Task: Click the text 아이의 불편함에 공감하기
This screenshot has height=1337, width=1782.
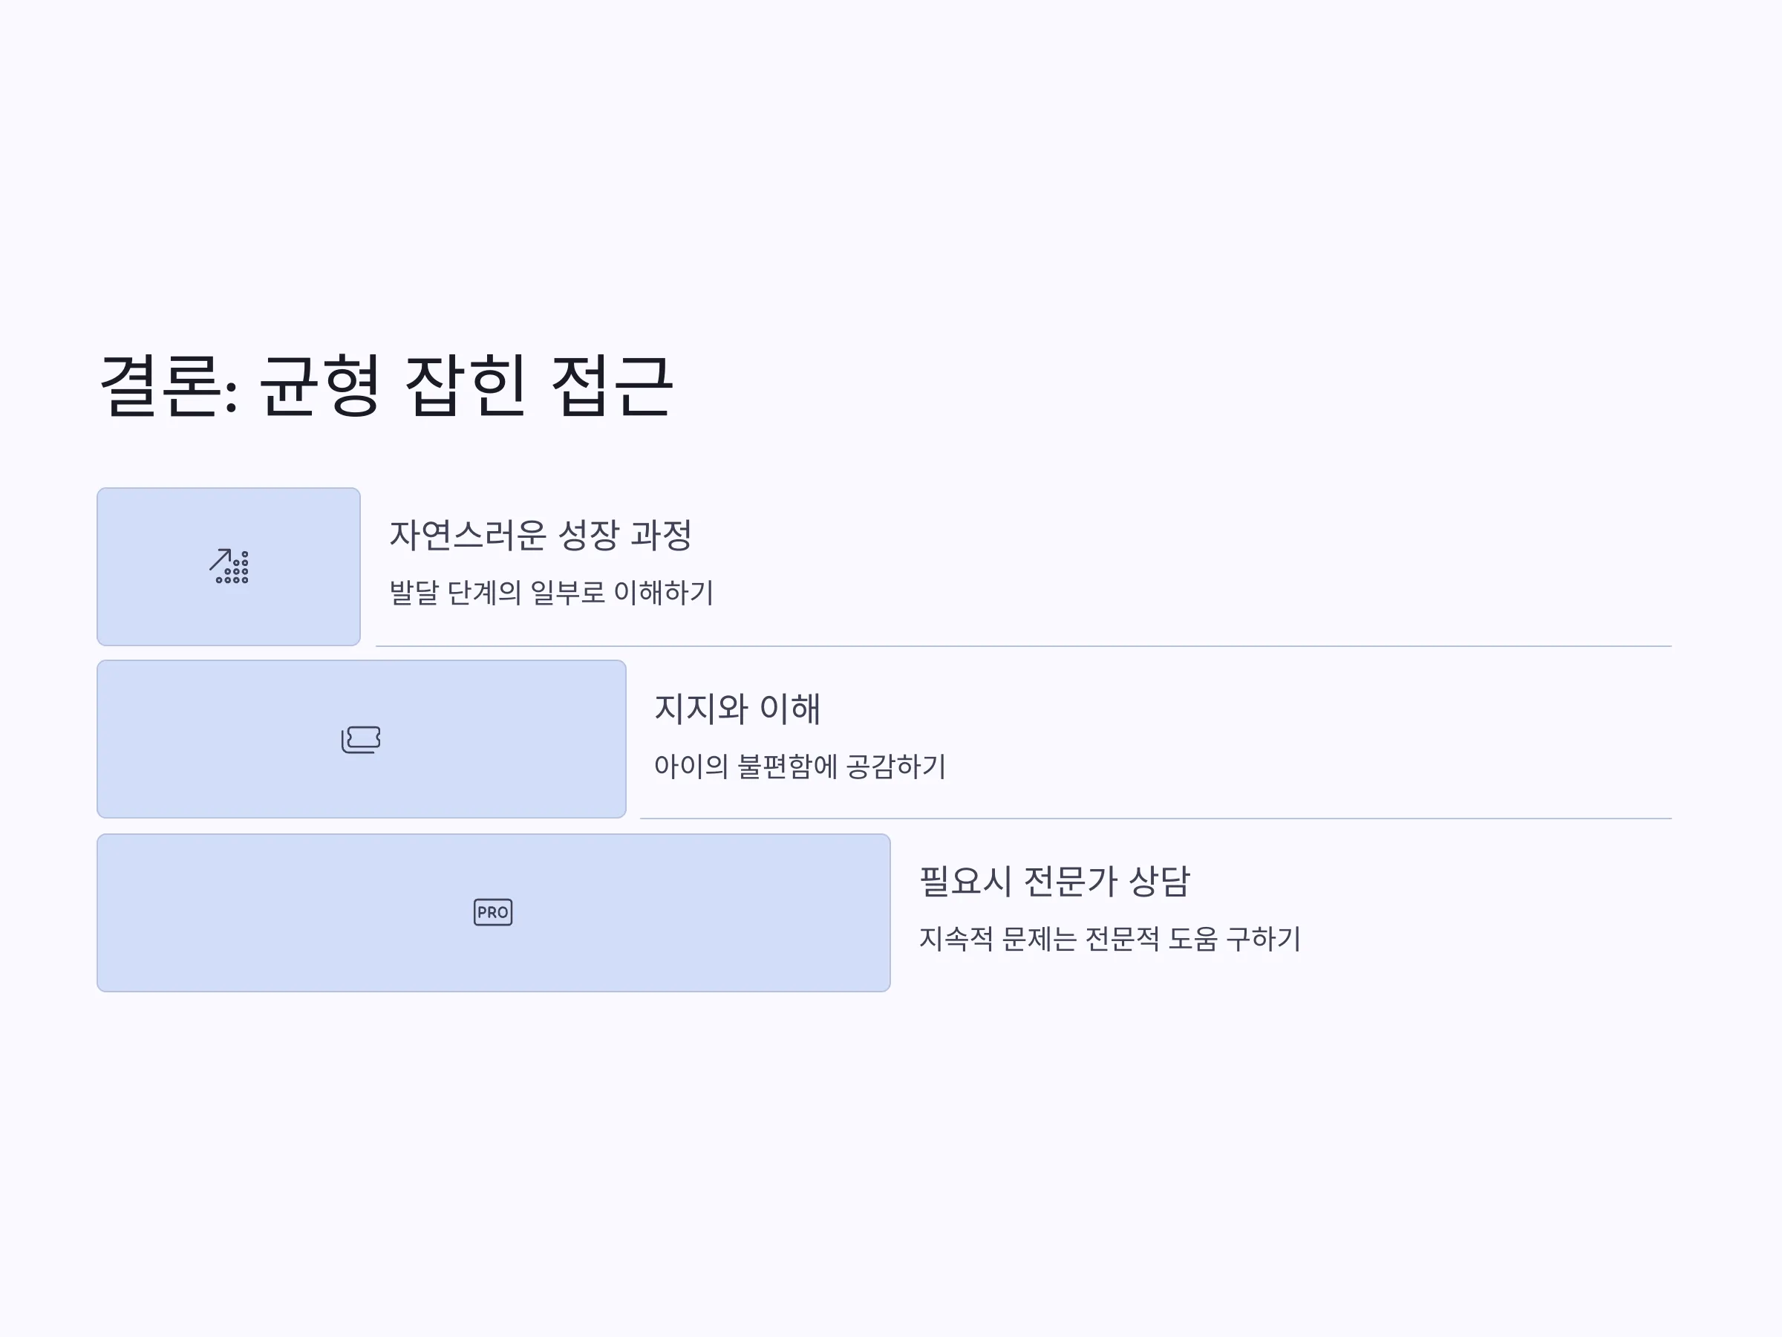Action: pos(800,766)
